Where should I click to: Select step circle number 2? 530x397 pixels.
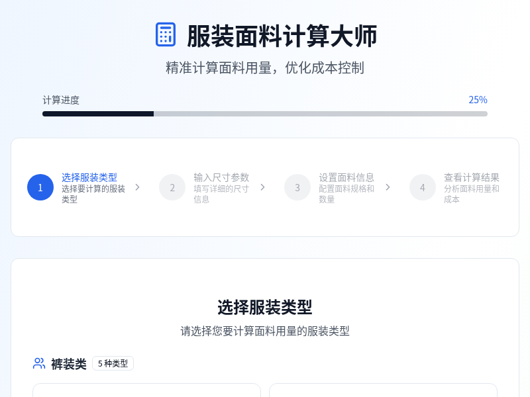(172, 187)
